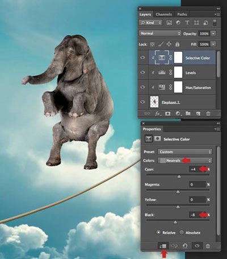Delete layer trash icon in Layers panel
This screenshot has width=227, height=259.
tap(208, 113)
